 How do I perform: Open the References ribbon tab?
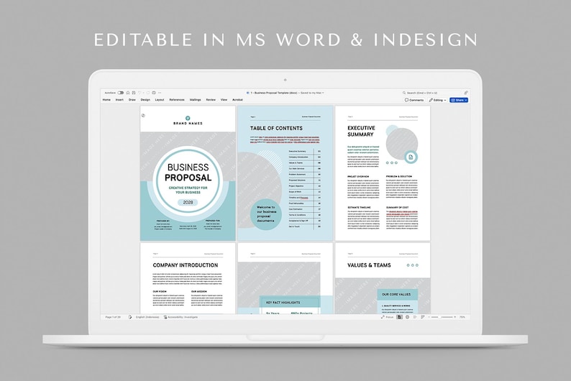177,100
